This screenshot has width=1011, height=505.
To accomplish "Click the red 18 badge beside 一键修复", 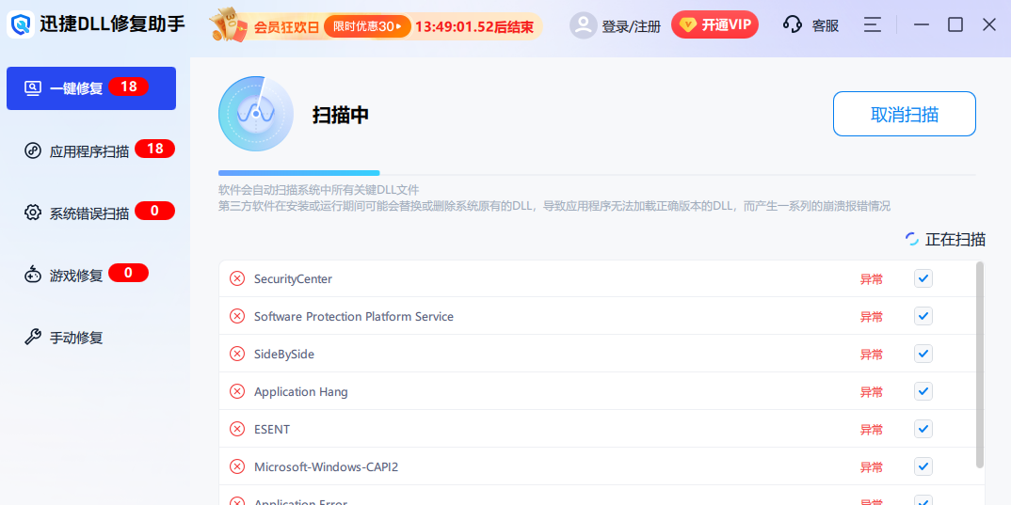I will coord(128,87).
